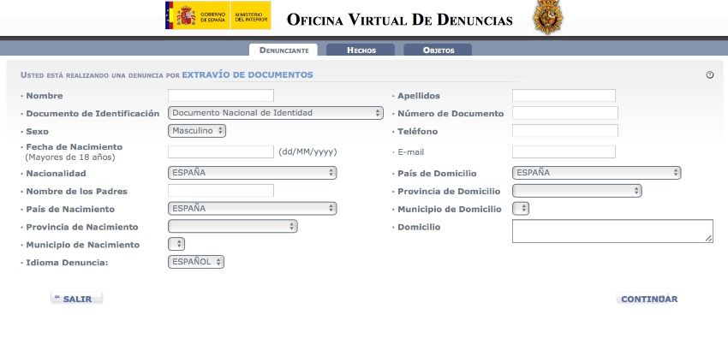Focus the Nombre text field
Screen dimensions: 728x362
(x=221, y=96)
